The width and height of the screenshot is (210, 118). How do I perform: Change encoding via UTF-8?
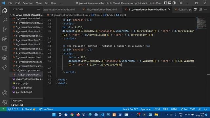point(157,109)
